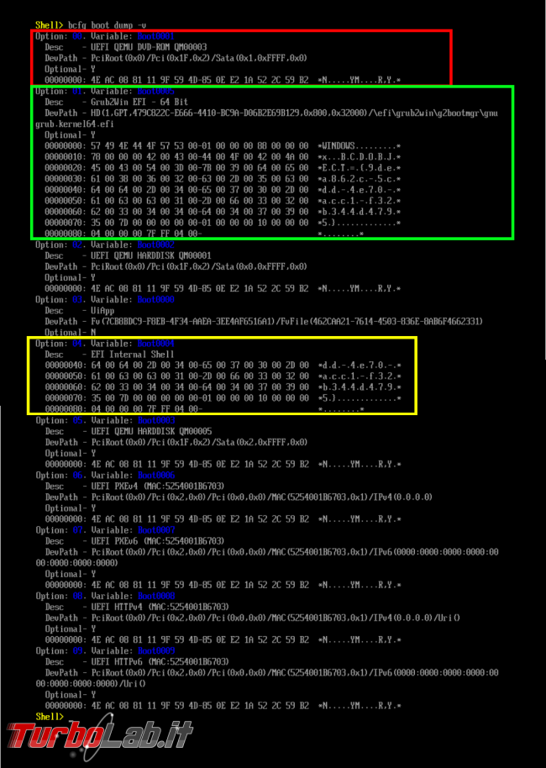Click the 'Optional- N' line
Screen dimensions: 546x768
71,333
